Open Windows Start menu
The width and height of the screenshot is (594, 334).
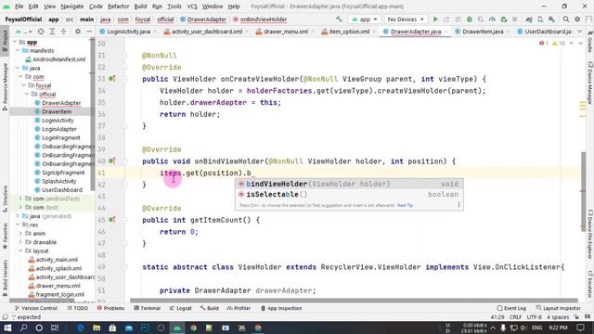coord(7,328)
